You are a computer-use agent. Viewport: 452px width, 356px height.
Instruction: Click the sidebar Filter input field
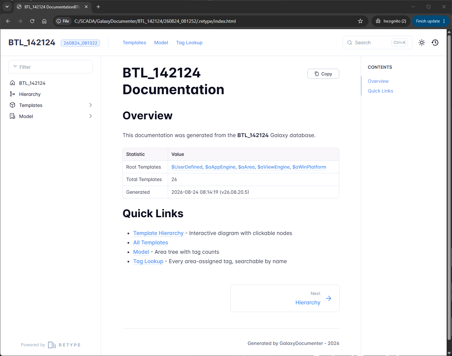tap(50, 67)
